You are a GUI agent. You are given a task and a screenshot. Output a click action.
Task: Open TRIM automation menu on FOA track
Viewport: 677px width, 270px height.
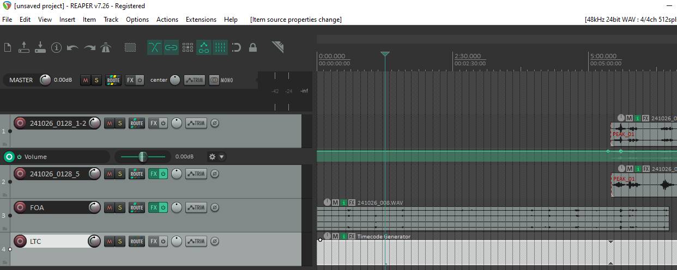196,207
